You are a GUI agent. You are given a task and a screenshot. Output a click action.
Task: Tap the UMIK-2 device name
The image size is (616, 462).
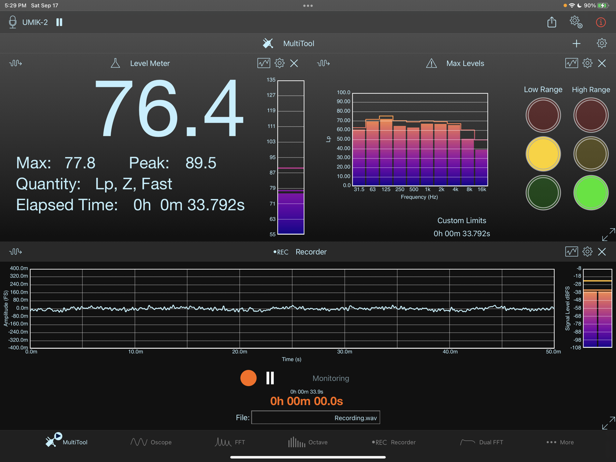click(35, 22)
